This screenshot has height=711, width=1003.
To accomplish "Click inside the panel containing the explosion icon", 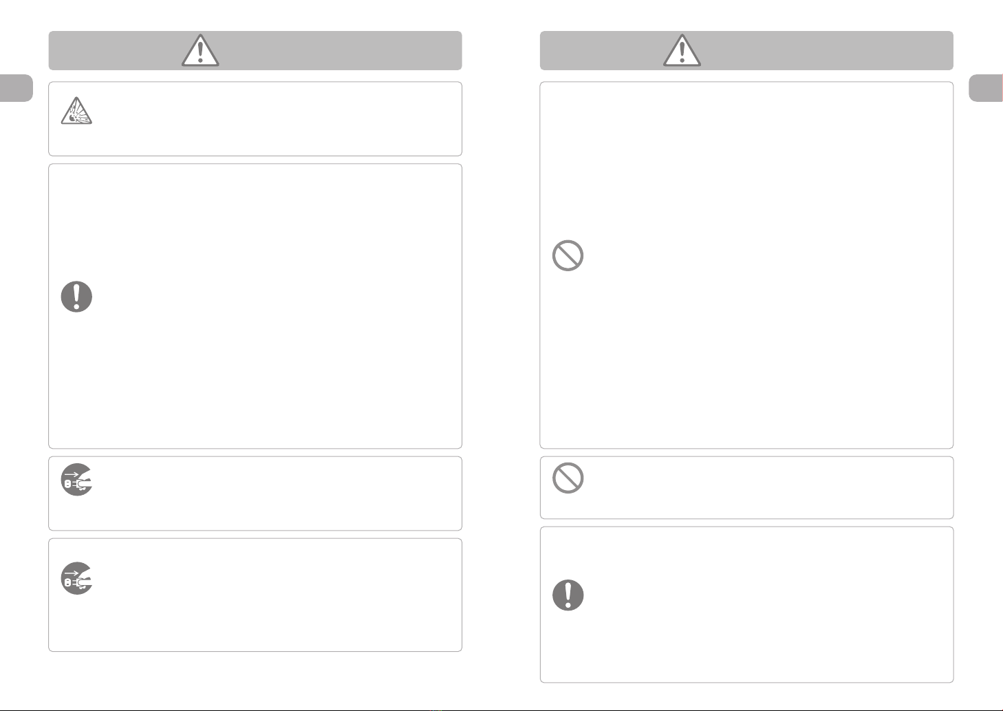I will (x=275, y=119).
